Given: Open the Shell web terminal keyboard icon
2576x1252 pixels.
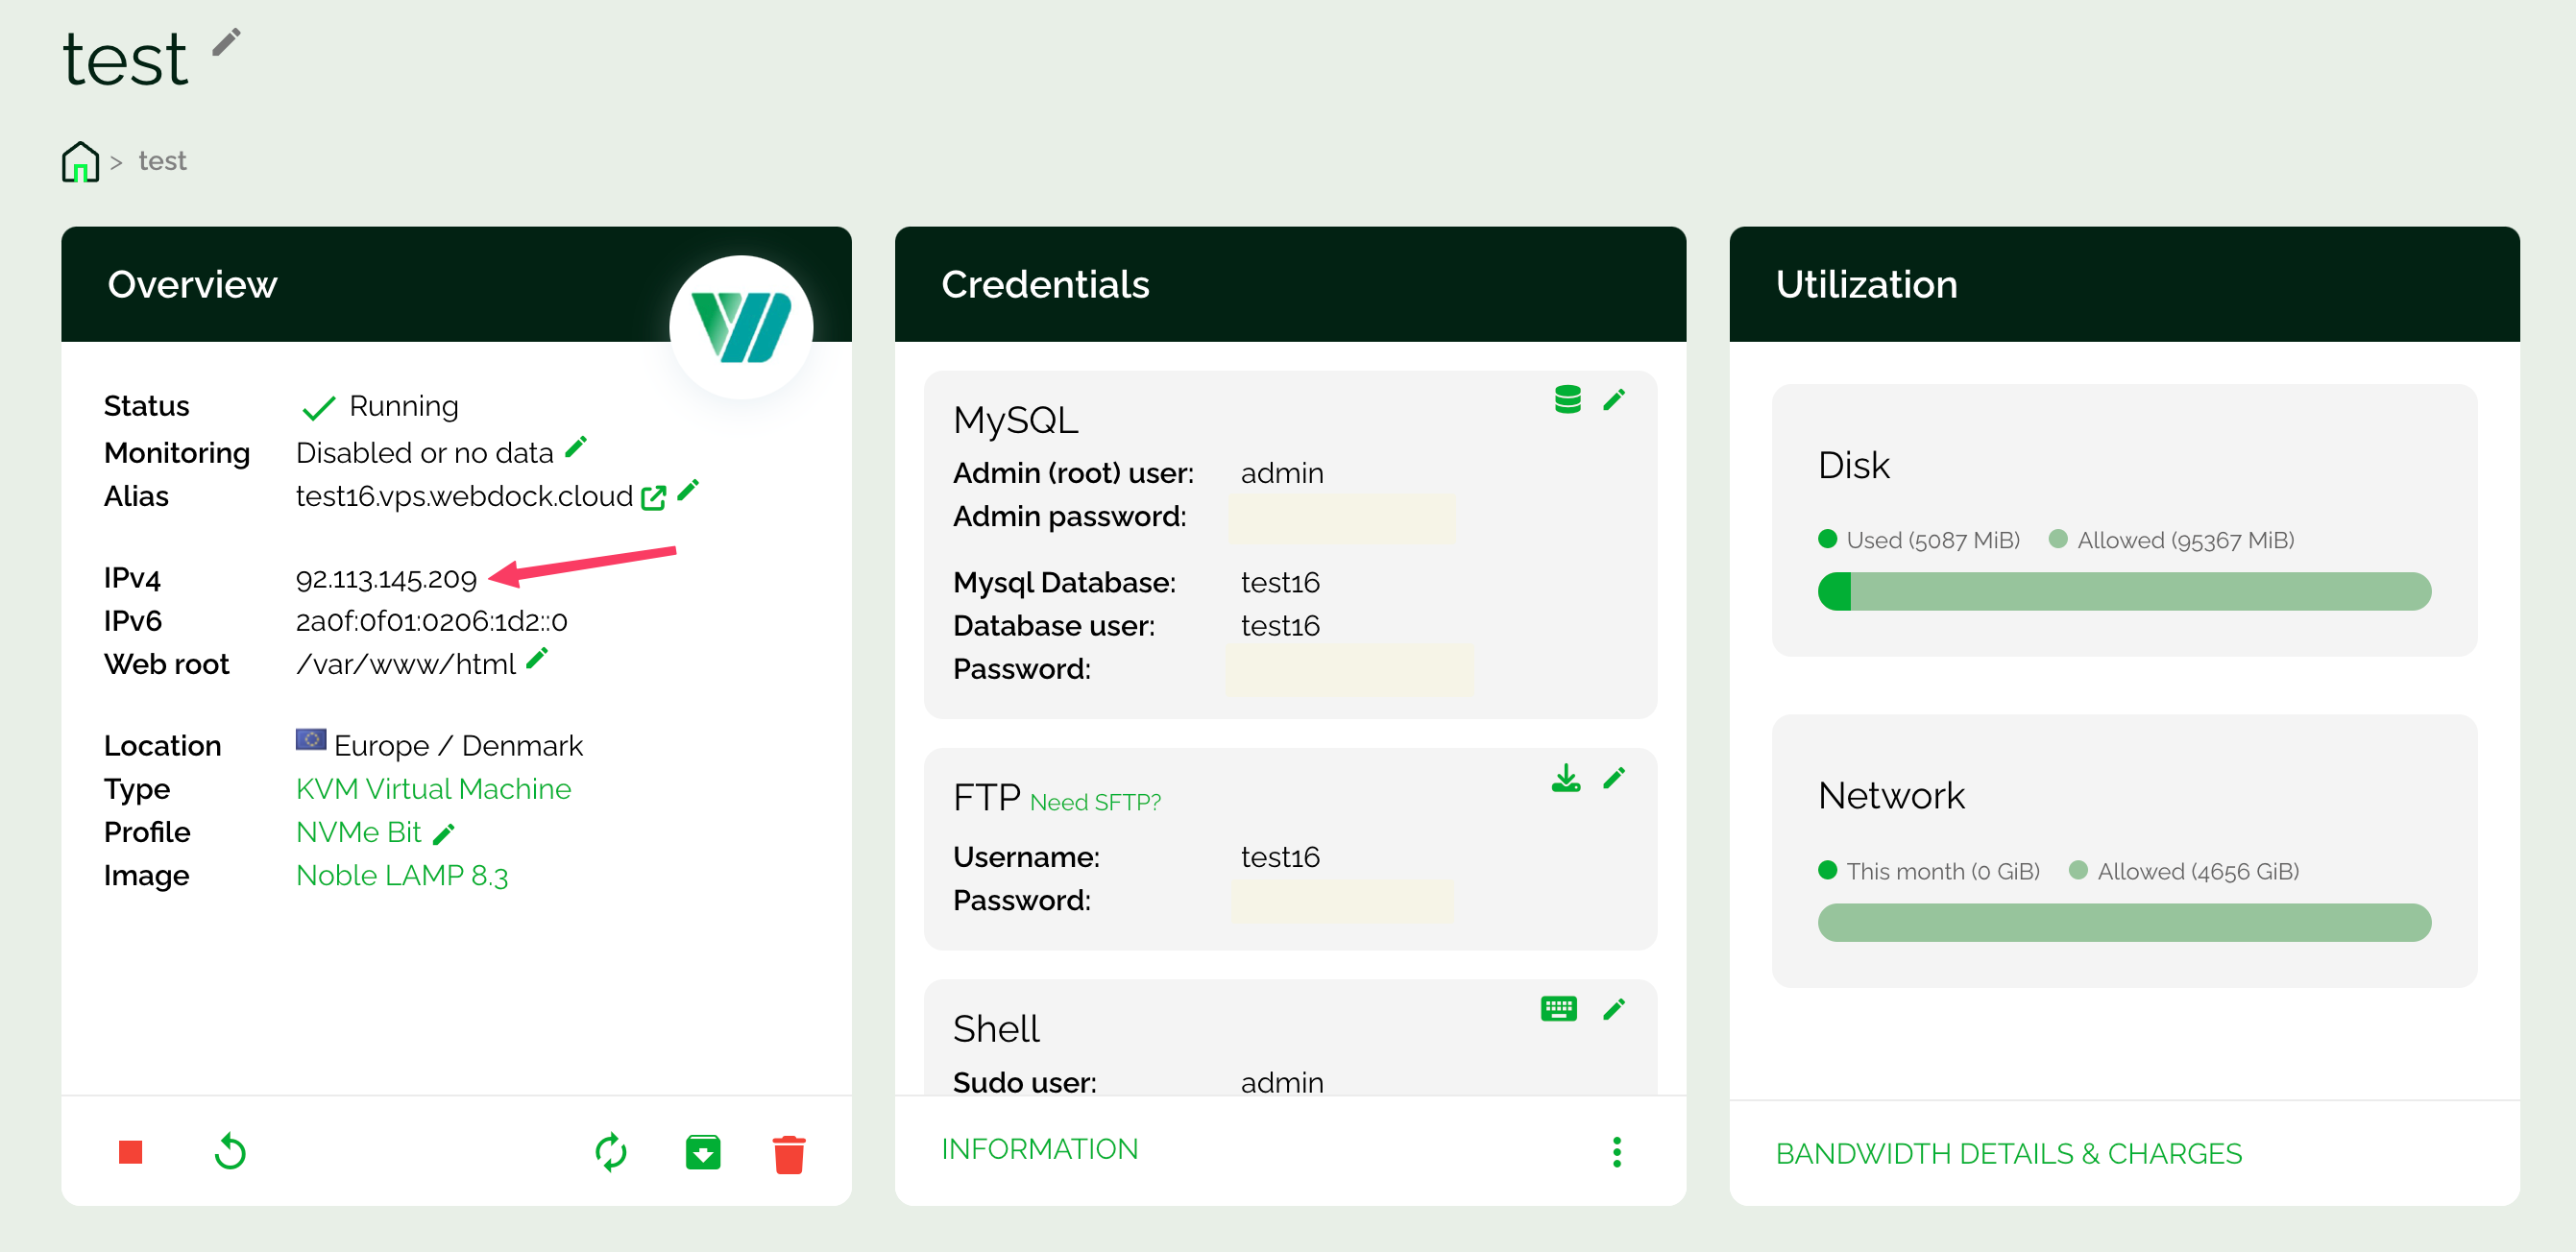Looking at the screenshot, I should (x=1558, y=1008).
